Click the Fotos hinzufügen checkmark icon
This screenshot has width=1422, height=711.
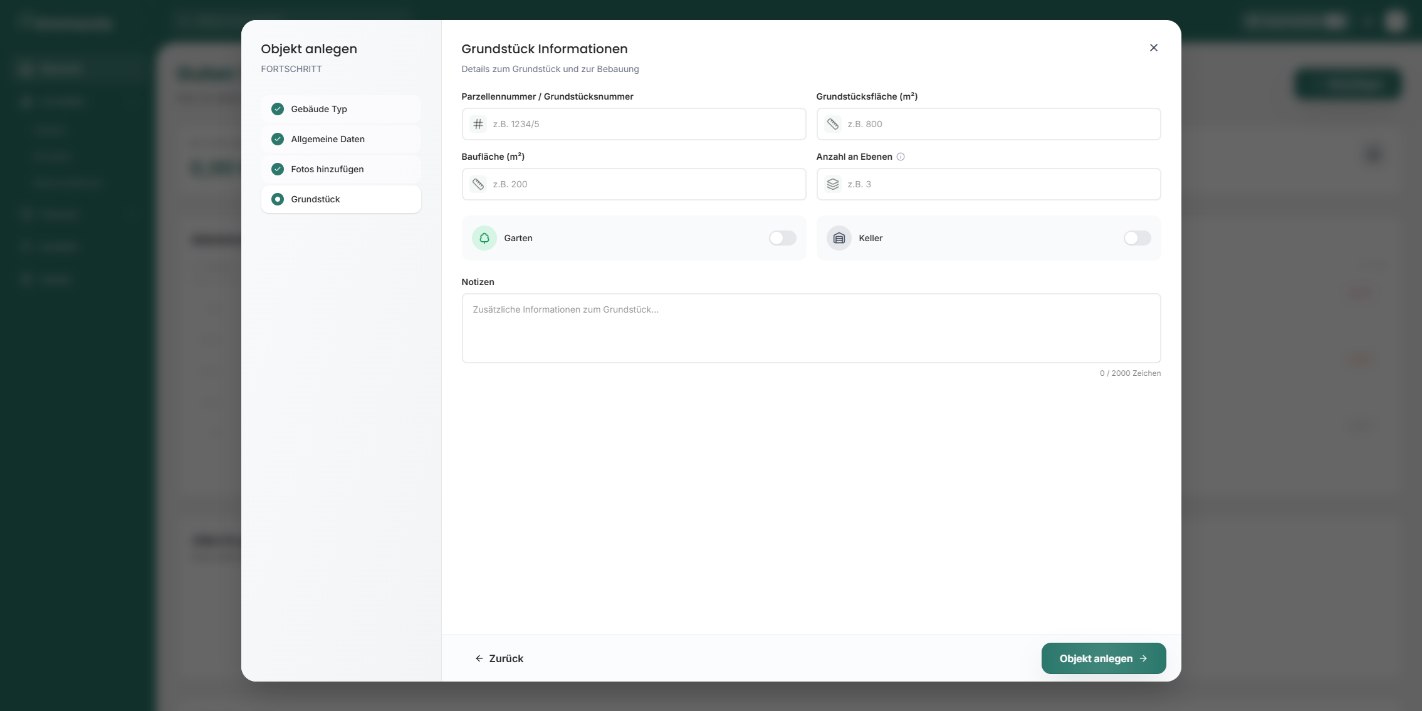[x=278, y=169]
